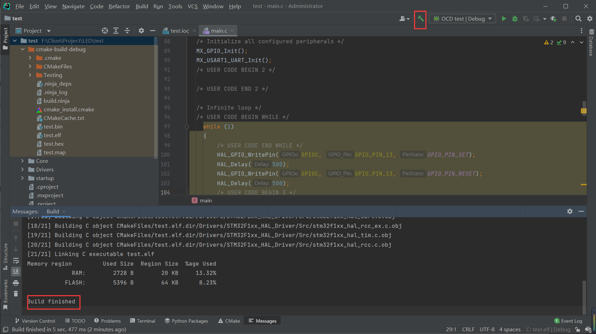This screenshot has width=596, height=334.
Task: Open the VCS menu
Action: [193, 6]
